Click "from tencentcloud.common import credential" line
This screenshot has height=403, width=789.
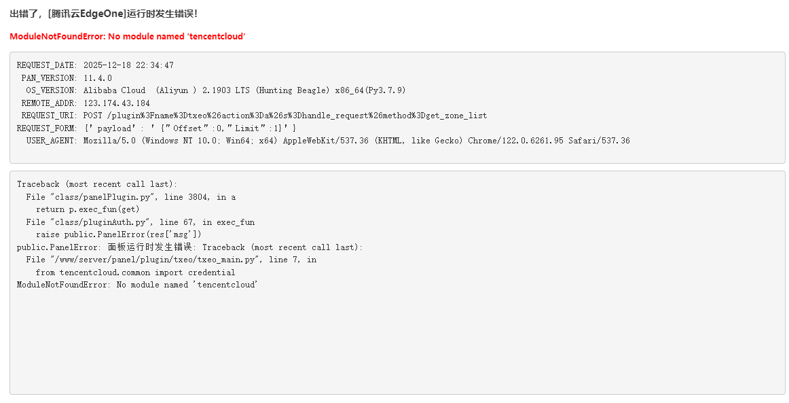136,273
